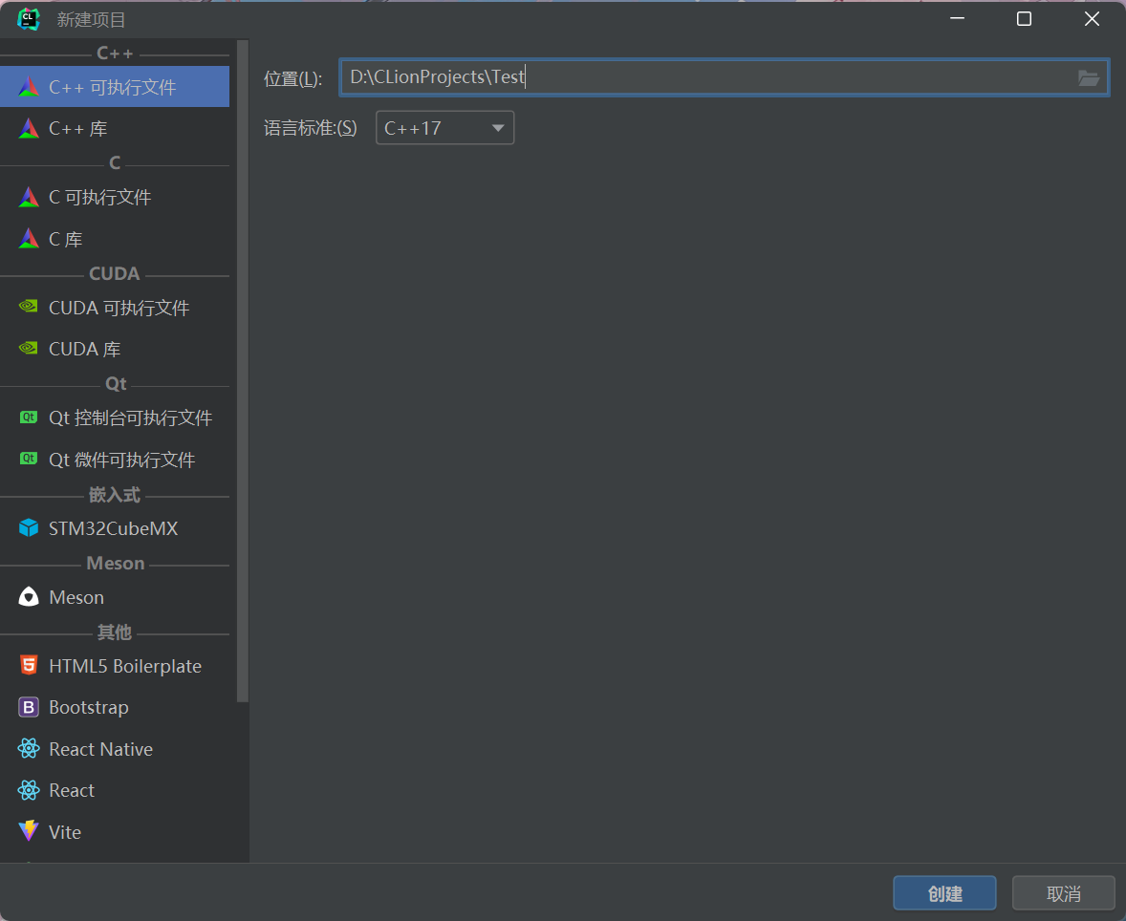Image resolution: width=1126 pixels, height=921 pixels.
Task: Select the Vite project template
Action: 65,832
